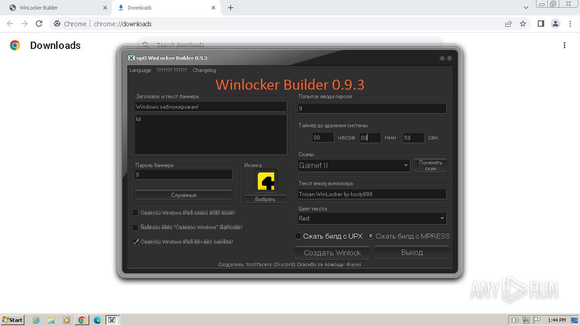Viewport: 580px width, 326px height.
Task: Close the Downloads browser tab
Action: pos(213,8)
